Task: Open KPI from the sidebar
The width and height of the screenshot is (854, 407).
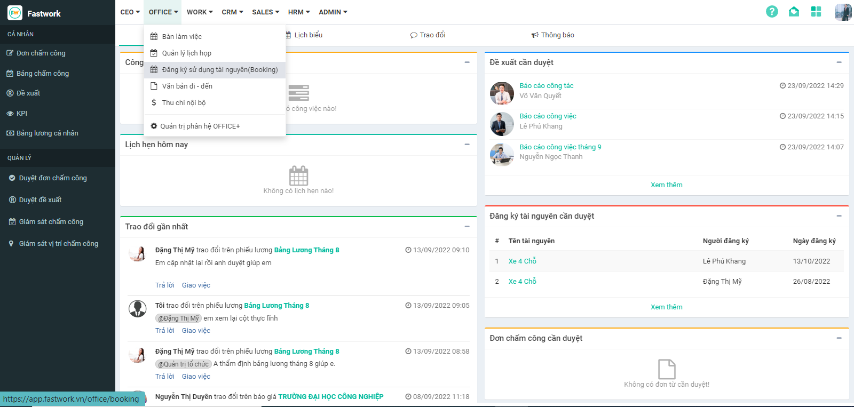Action: pyautogui.click(x=21, y=113)
